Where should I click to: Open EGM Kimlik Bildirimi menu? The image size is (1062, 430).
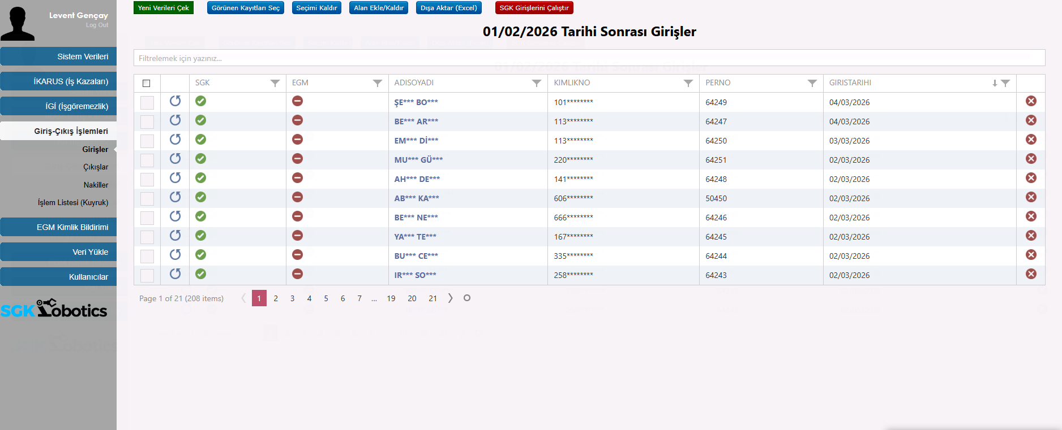point(58,227)
